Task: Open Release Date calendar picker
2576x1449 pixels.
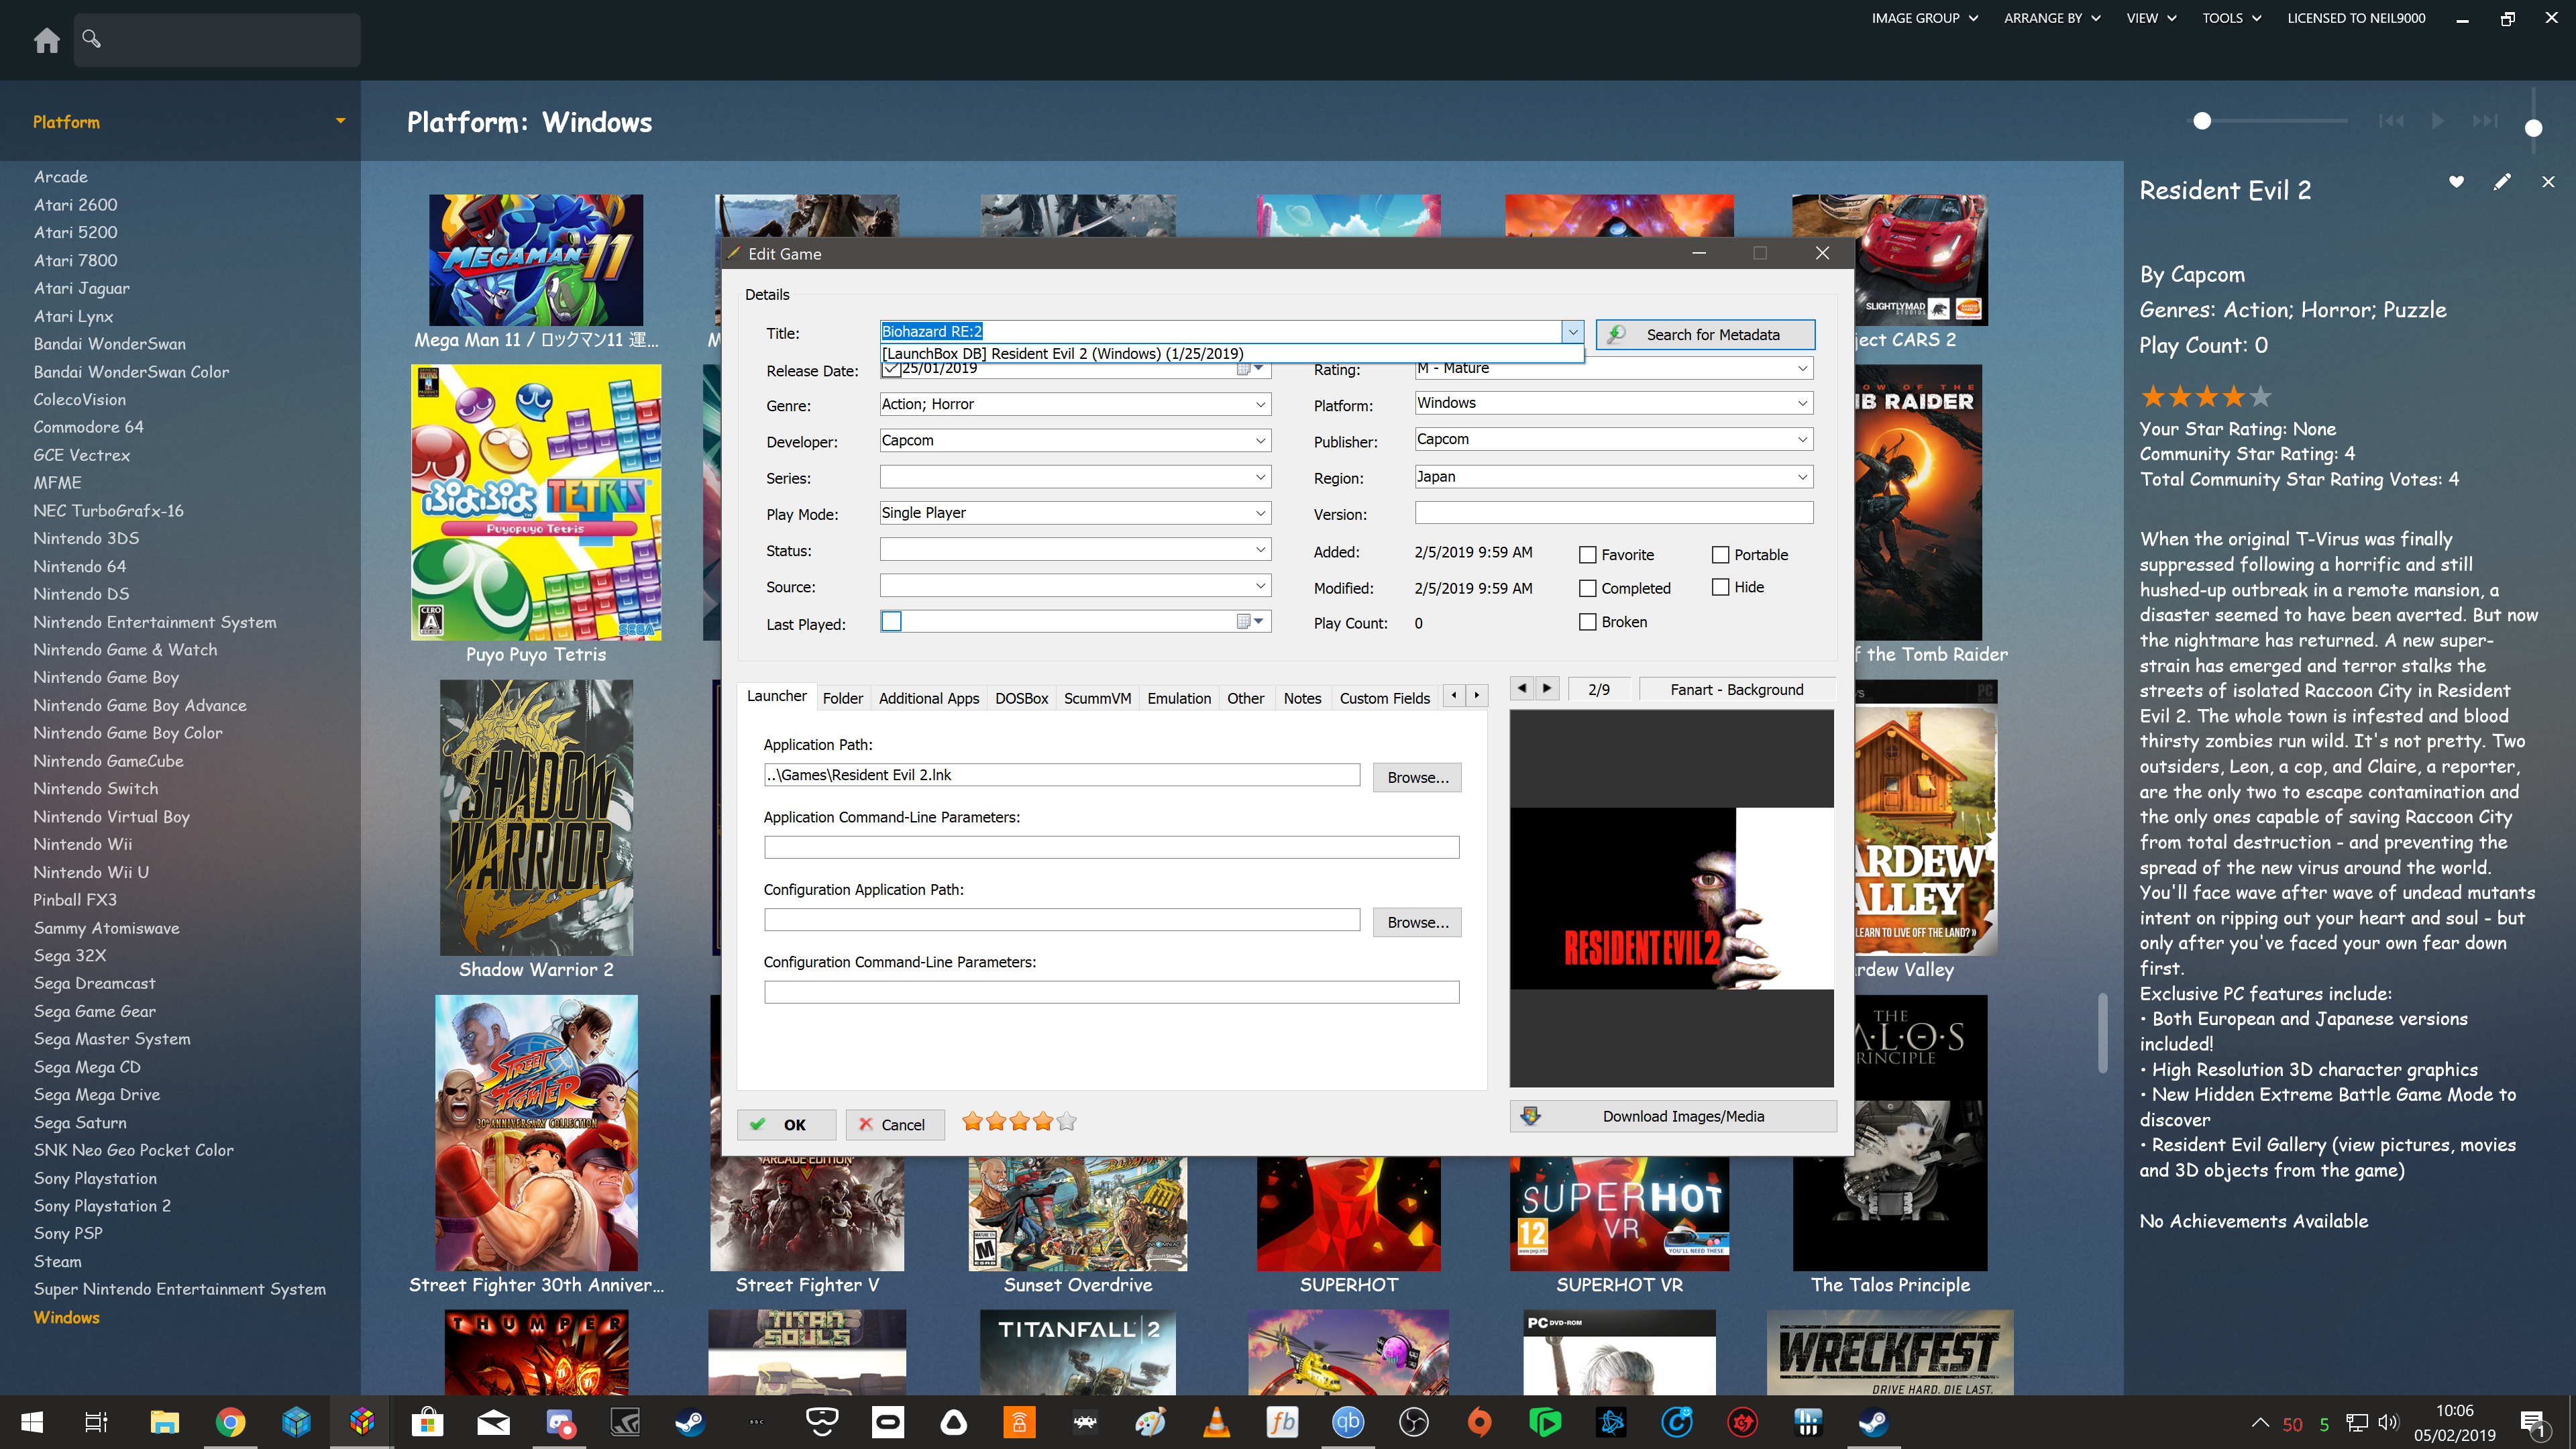Action: (1250, 369)
